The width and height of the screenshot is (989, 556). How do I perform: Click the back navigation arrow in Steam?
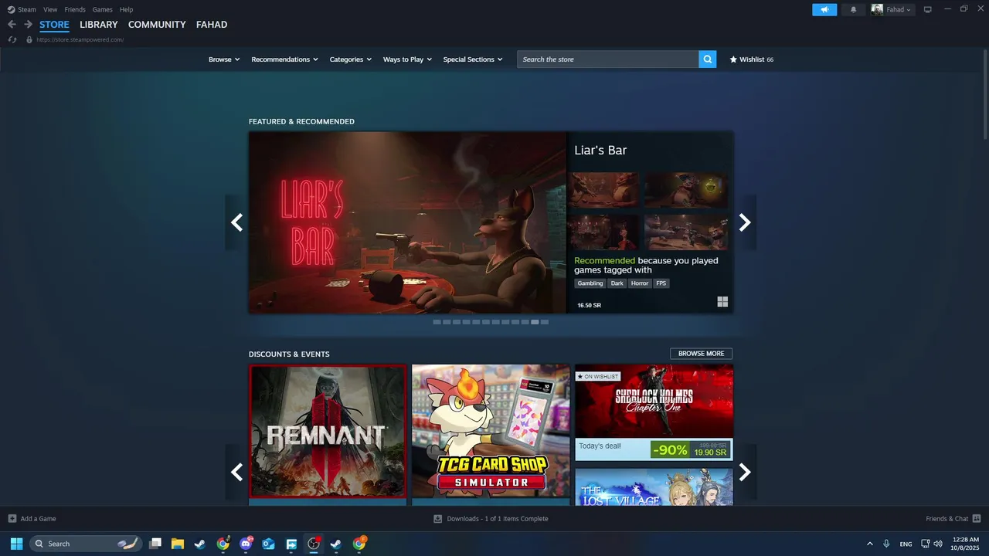[x=12, y=25]
